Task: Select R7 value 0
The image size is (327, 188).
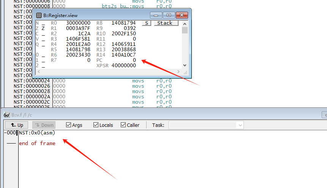Action: click(89, 60)
